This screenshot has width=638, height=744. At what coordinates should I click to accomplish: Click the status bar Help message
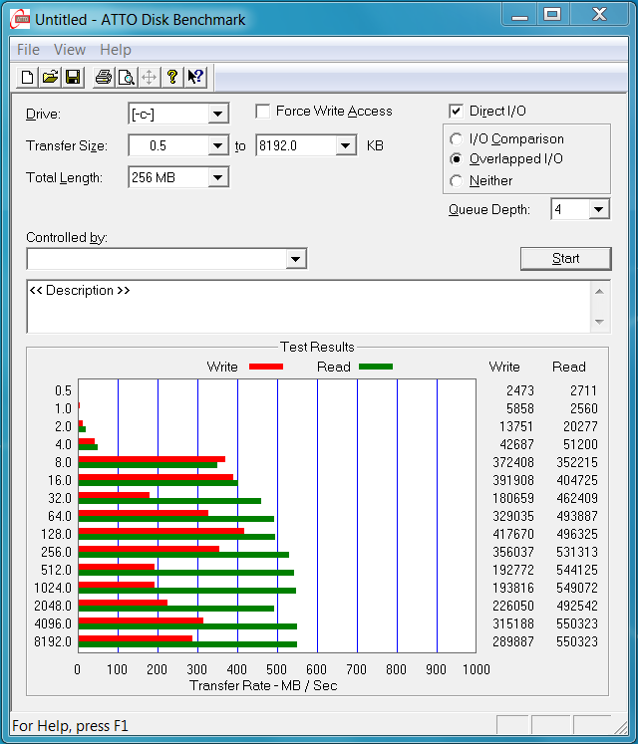[x=71, y=726]
